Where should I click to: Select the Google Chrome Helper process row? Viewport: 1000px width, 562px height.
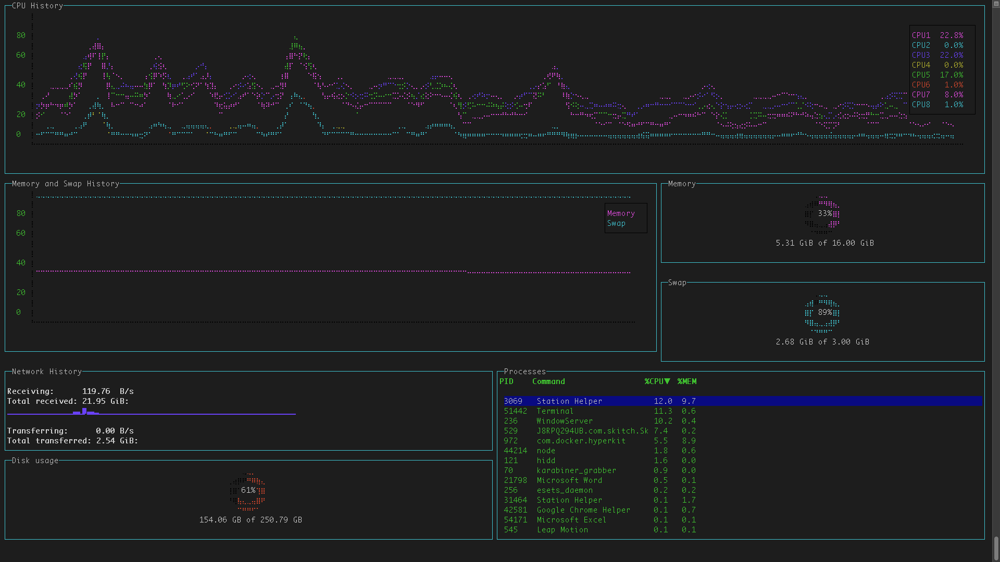[x=583, y=510]
